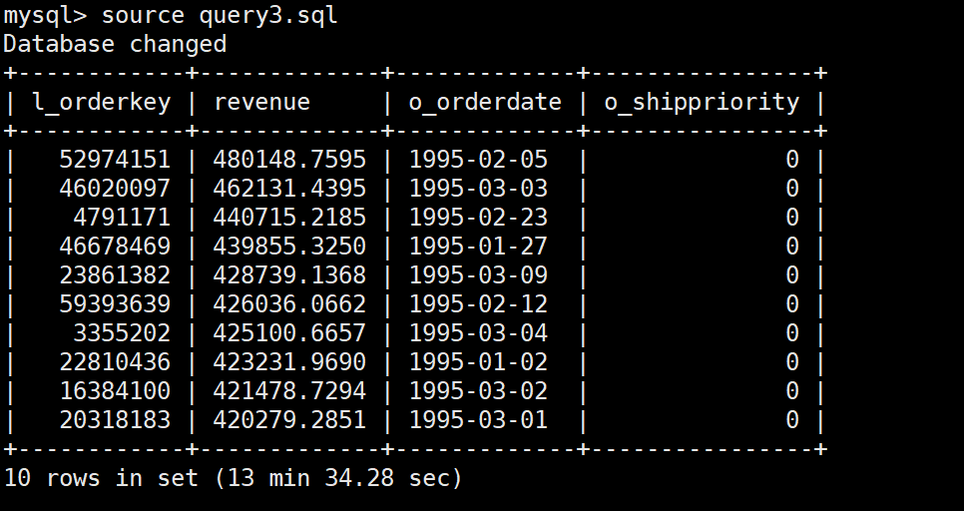
Task: Click order date 1995-03-04
Action: [478, 333]
